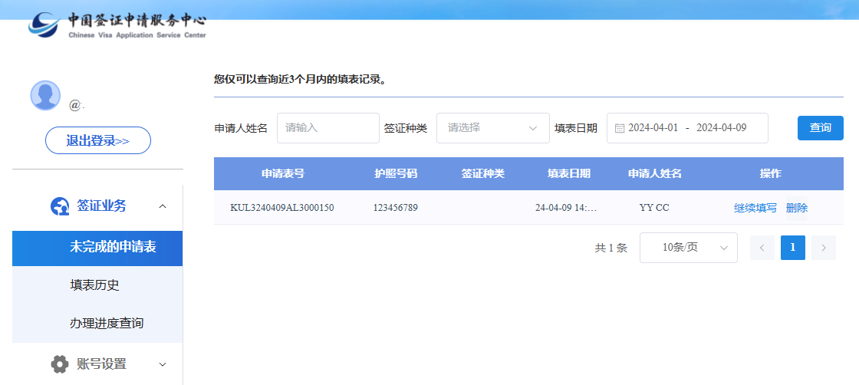859x385 pixels.
Task: Click the Chinese Visa Application Service Center logo
Action: tap(117, 25)
